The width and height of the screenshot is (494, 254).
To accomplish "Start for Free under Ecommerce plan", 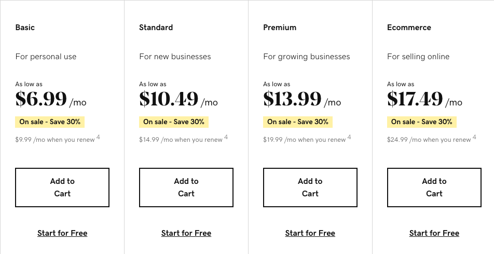I will click(434, 233).
